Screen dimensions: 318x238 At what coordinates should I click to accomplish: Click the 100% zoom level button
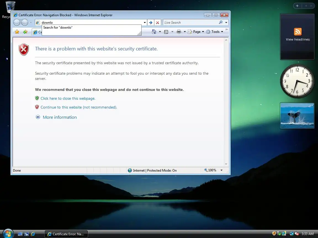(210, 170)
